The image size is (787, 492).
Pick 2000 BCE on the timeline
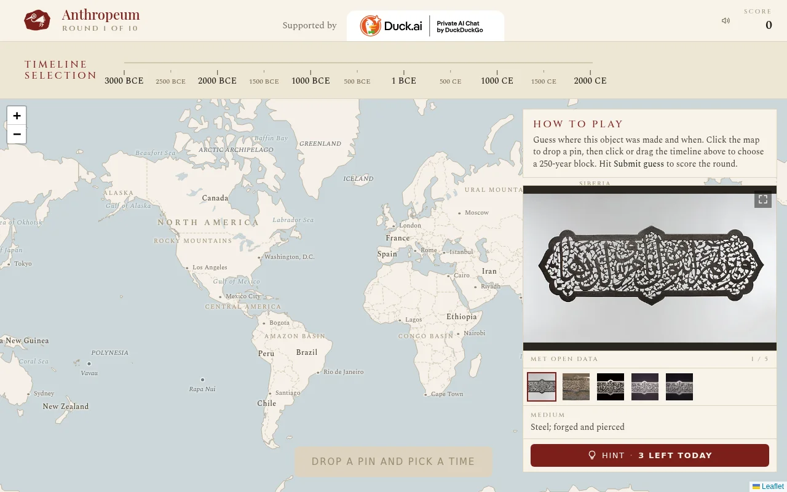point(217,81)
